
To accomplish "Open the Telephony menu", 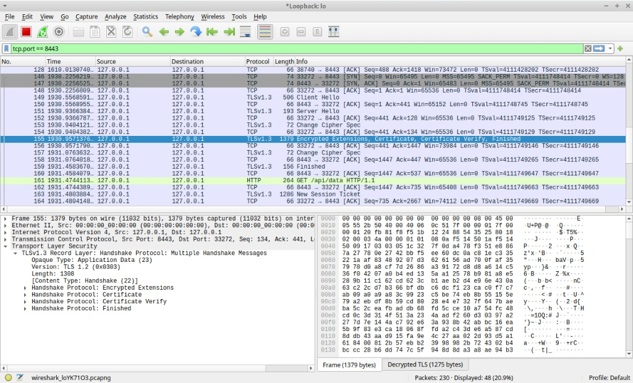I will (180, 17).
